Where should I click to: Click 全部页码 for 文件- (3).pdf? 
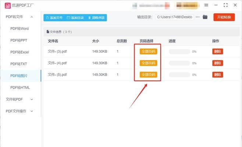149,51
